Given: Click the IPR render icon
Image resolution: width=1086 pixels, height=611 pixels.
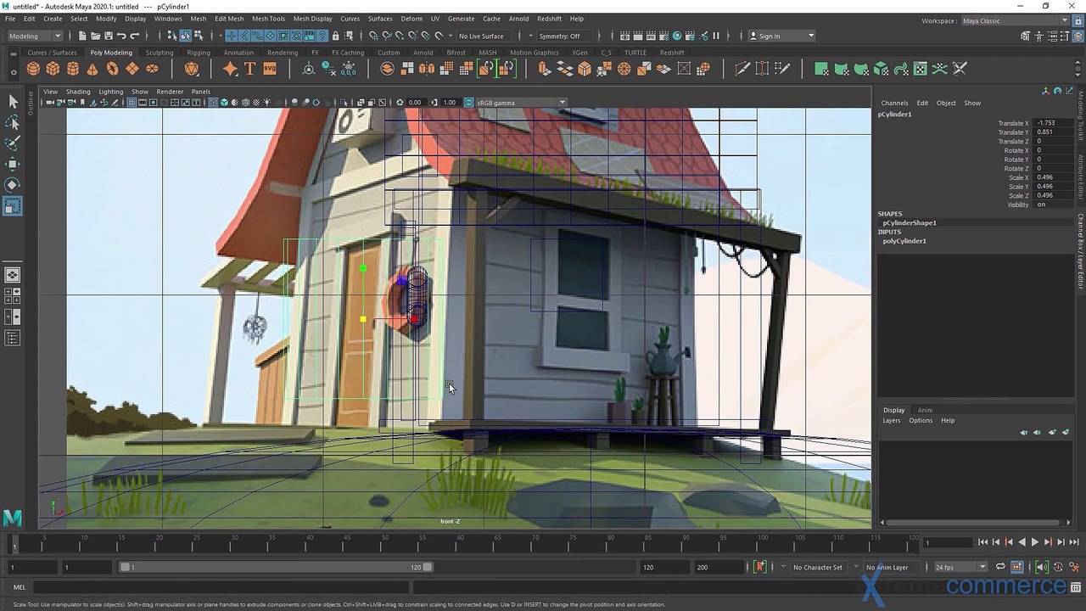Looking at the screenshot, I should 651,36.
